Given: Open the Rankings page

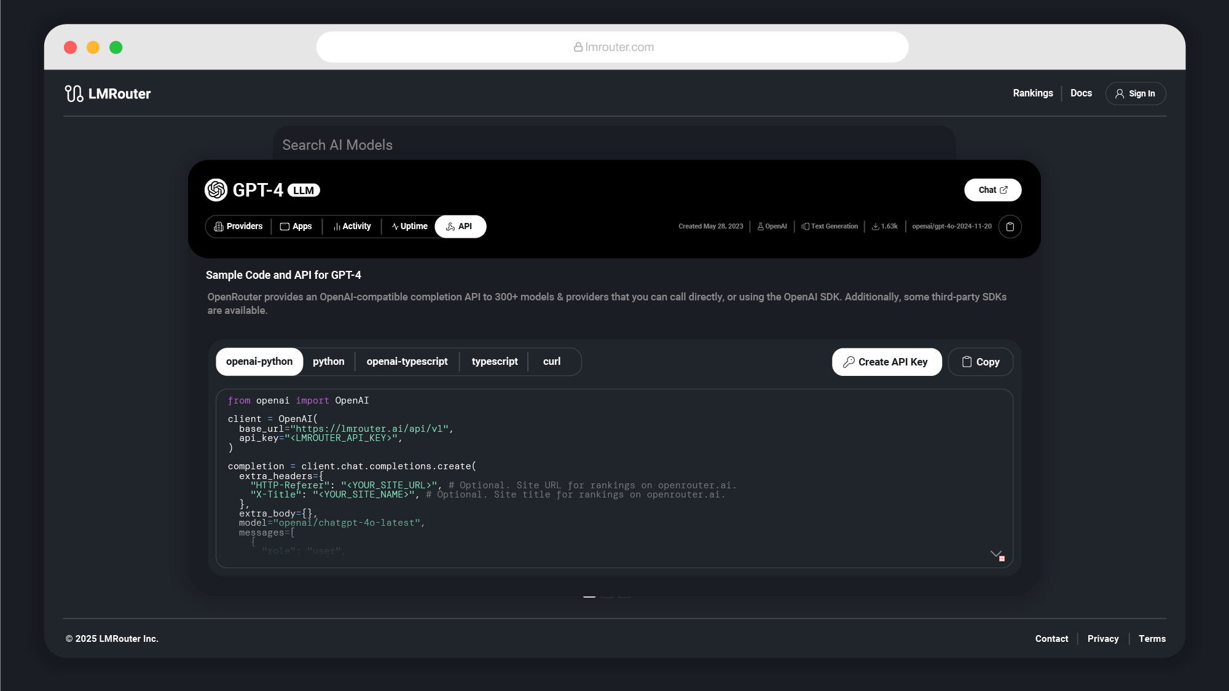Looking at the screenshot, I should tap(1032, 93).
